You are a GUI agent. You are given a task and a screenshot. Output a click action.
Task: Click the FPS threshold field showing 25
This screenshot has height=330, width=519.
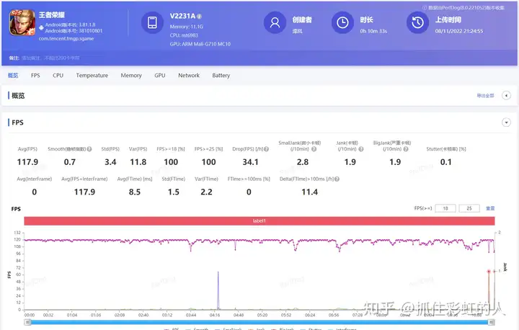(469, 208)
